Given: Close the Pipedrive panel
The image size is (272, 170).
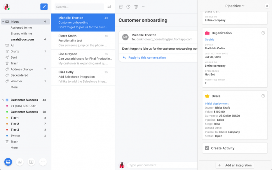Looking at the screenshot, I should point(267,6).
